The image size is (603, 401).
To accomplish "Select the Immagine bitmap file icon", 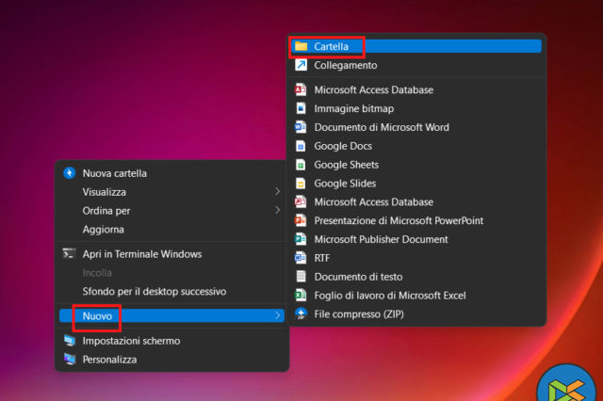I will point(301,108).
